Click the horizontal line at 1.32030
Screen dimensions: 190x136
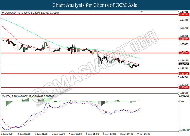89,88
